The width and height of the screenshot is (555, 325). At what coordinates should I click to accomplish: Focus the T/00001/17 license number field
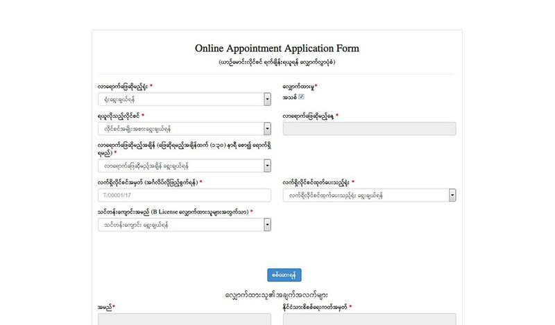(185, 195)
